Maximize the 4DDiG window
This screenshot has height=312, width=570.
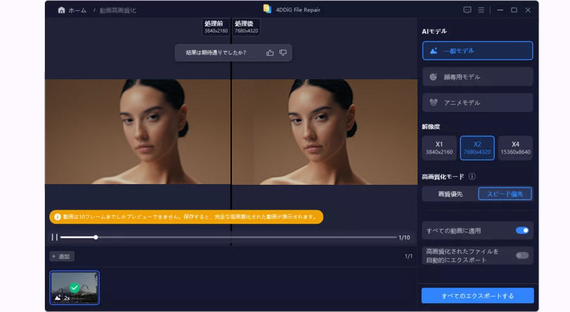514,10
